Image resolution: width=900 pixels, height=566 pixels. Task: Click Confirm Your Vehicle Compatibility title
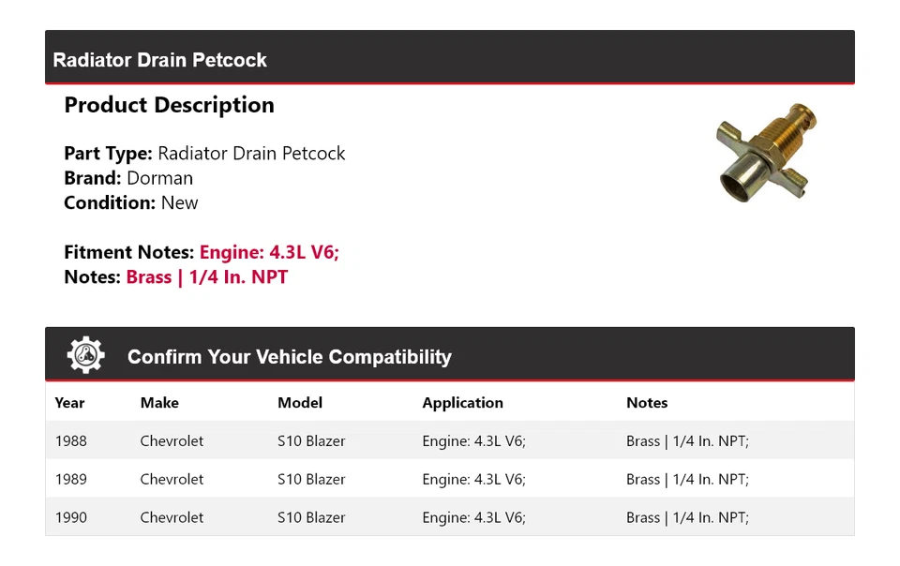pyautogui.click(x=289, y=357)
